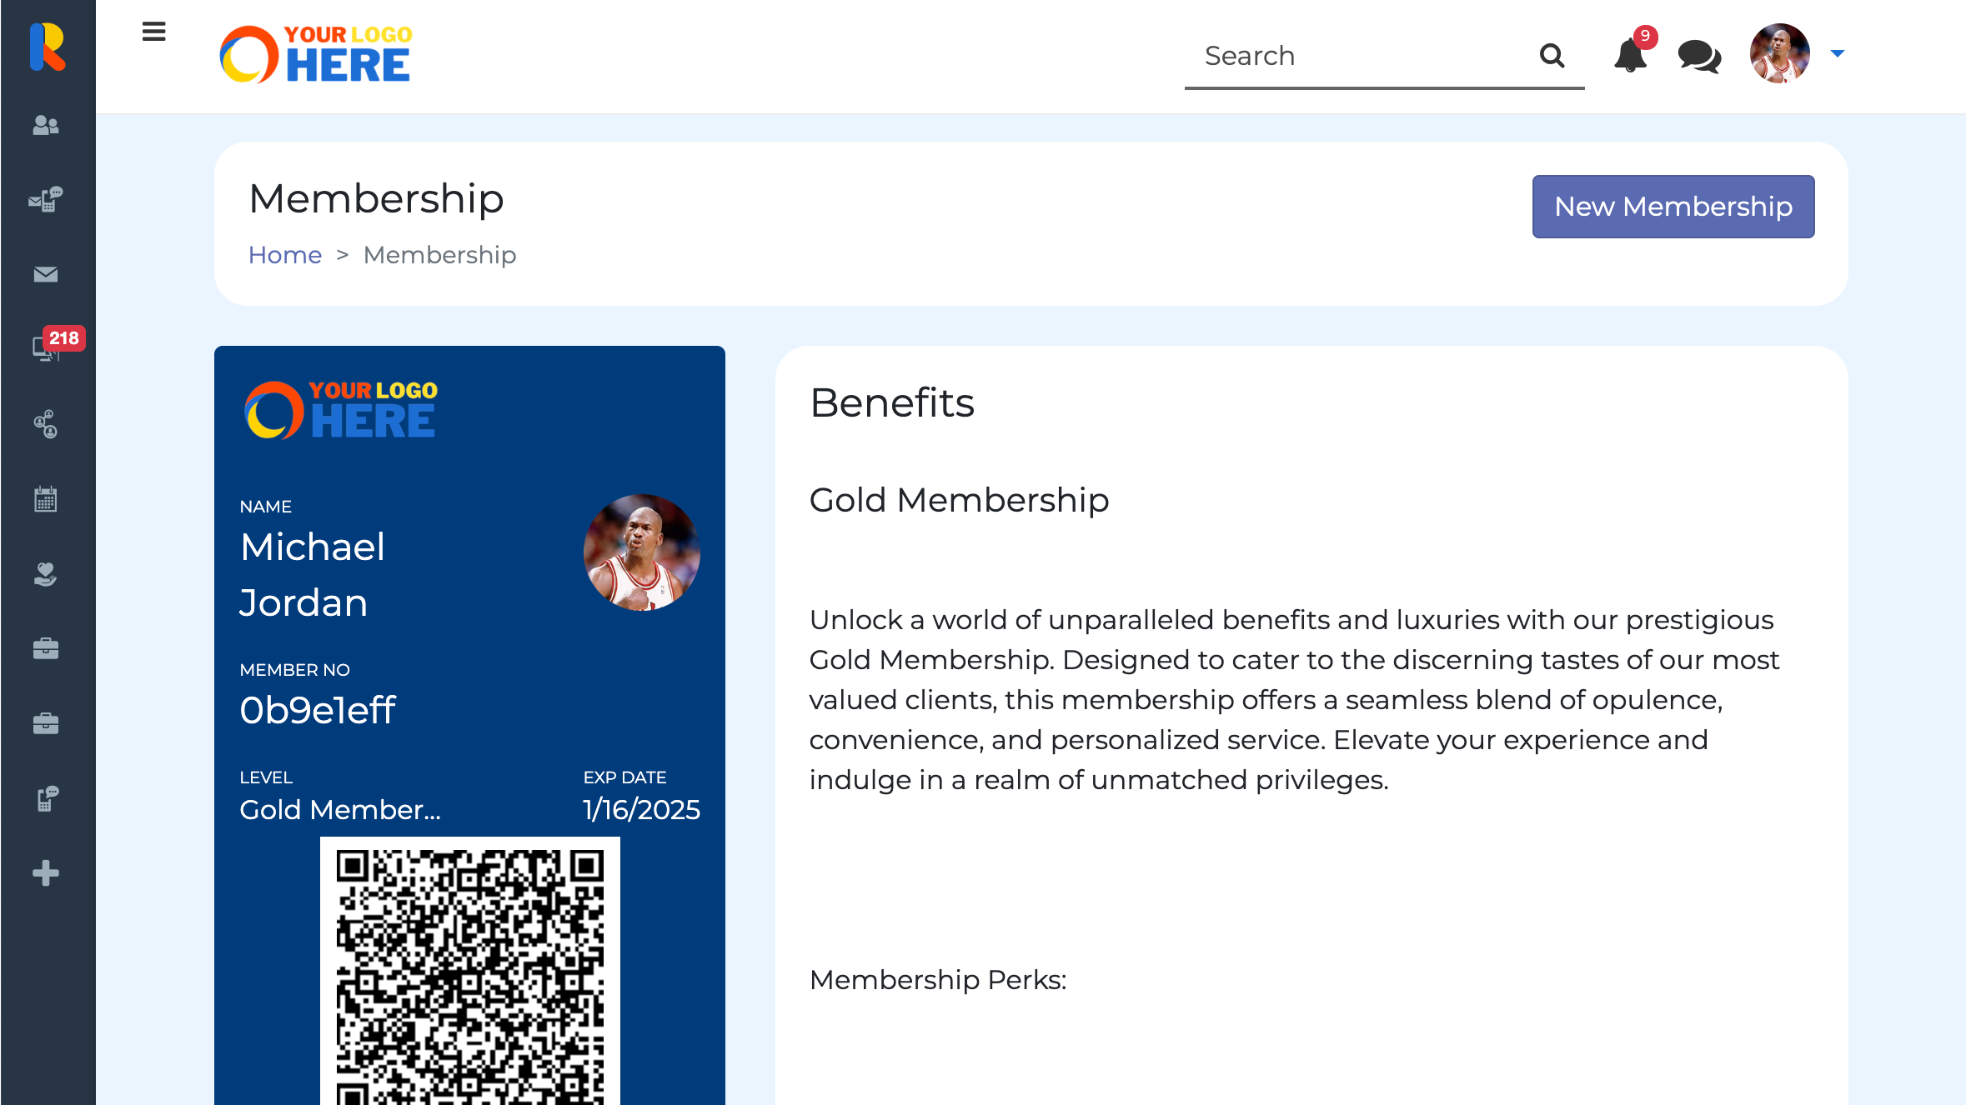Image resolution: width=1966 pixels, height=1105 pixels.
Task: Open the sidebar item with 218 badge
Action: point(46,347)
